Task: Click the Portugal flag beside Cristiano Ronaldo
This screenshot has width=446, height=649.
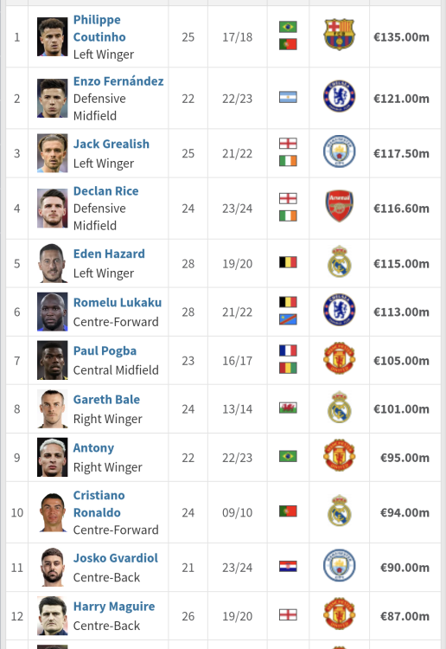Action: coord(288,511)
